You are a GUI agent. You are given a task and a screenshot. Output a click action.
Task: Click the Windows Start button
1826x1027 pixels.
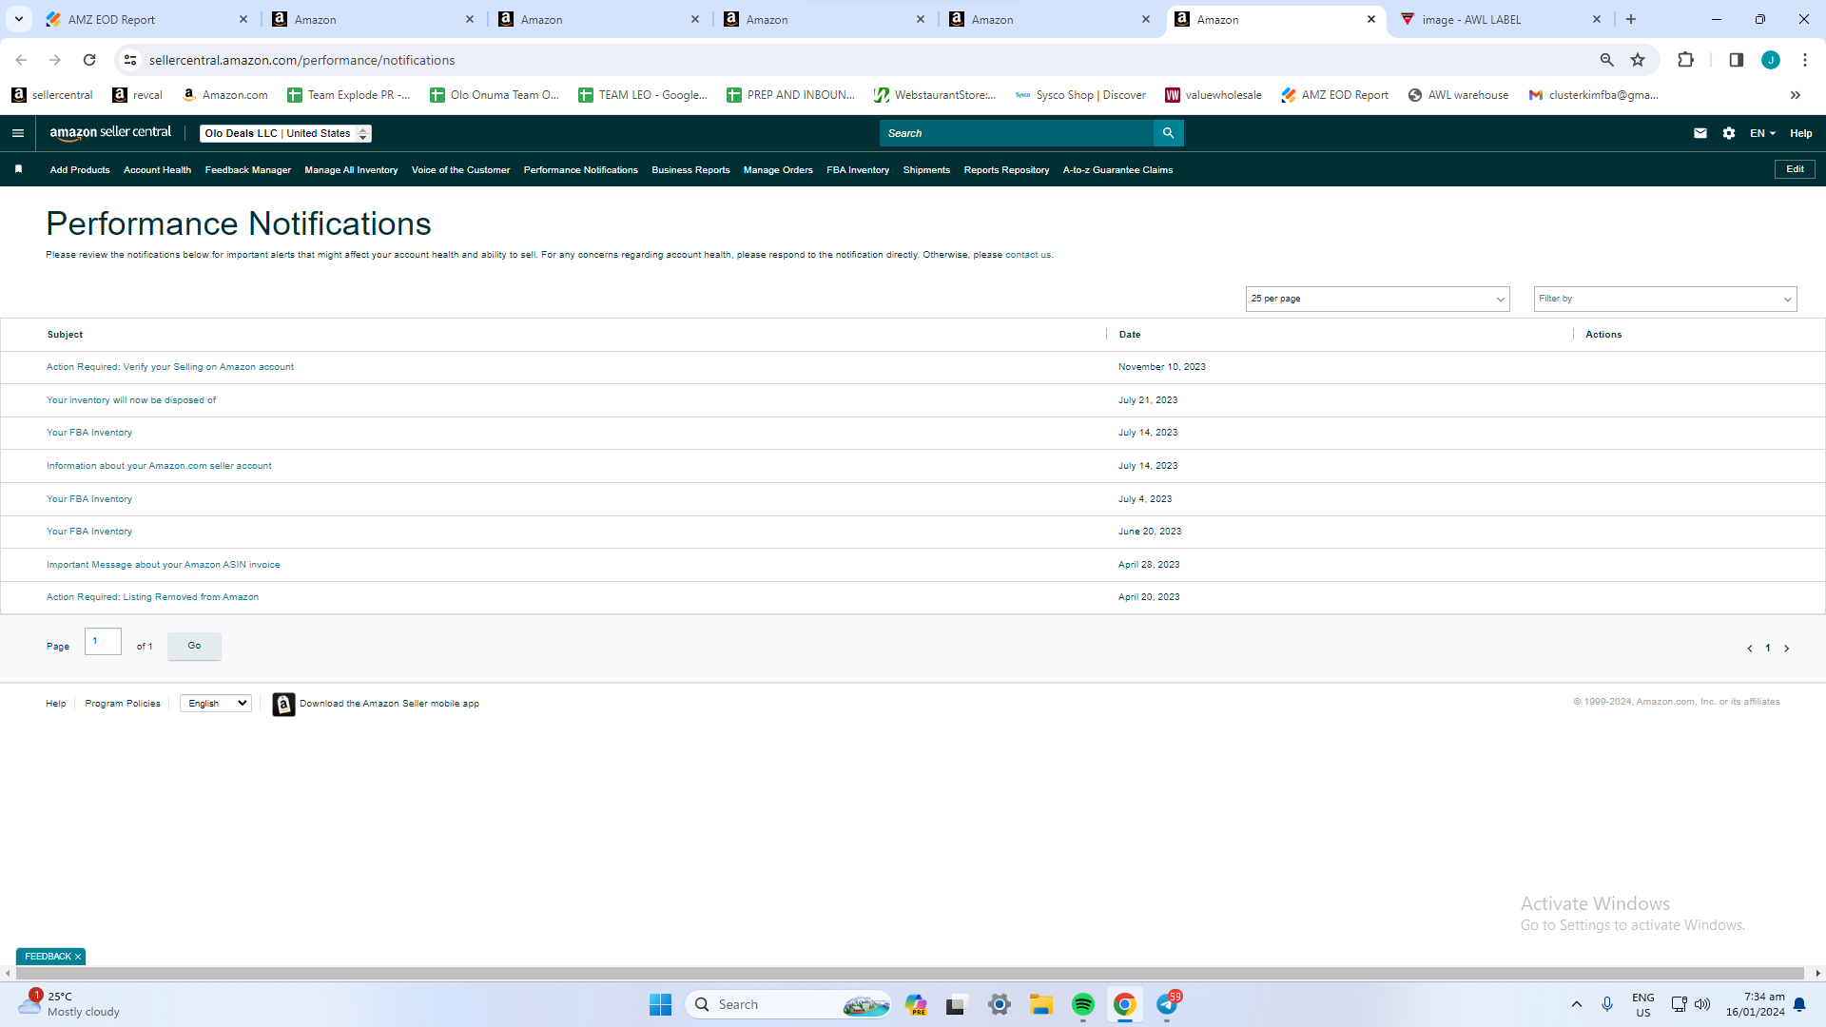(661, 1004)
